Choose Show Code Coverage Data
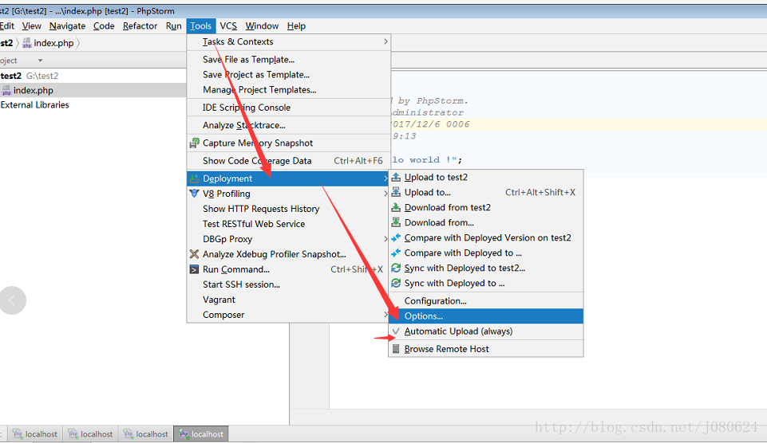The image size is (767, 443). [x=289, y=160]
